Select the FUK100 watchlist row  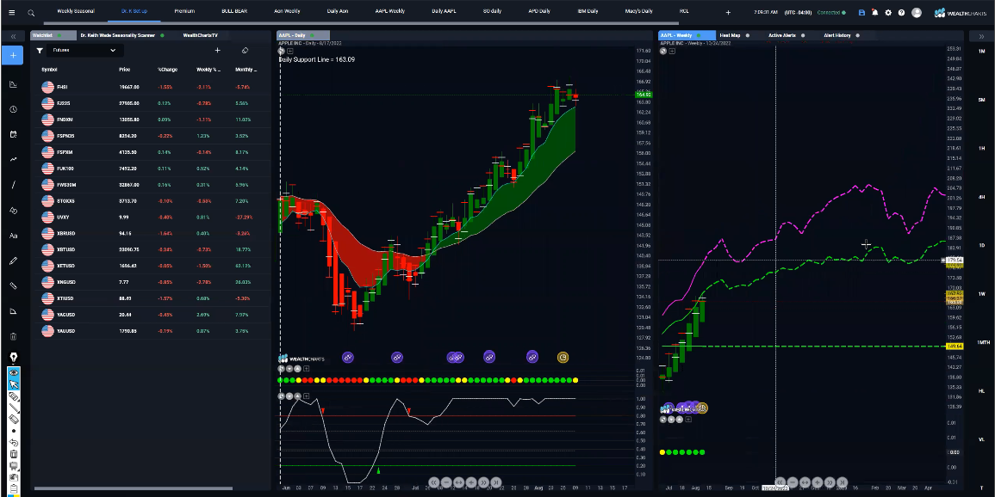[151, 169]
